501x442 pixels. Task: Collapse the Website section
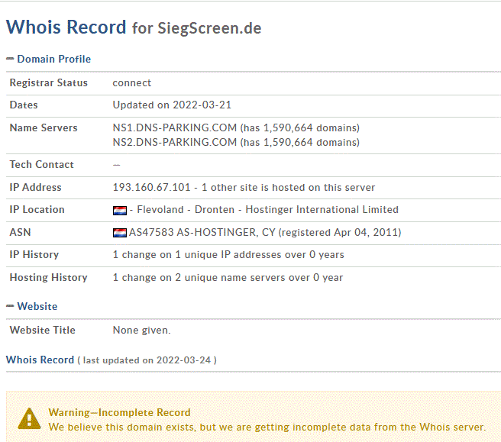(x=10, y=306)
